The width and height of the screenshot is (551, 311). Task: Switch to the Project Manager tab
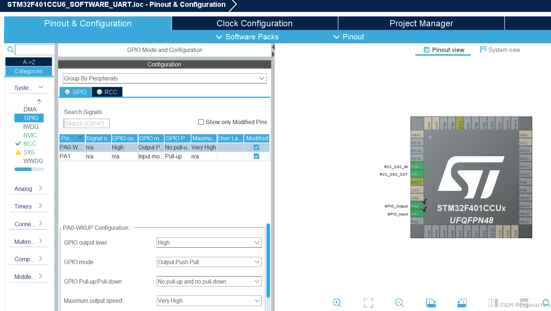pos(421,23)
